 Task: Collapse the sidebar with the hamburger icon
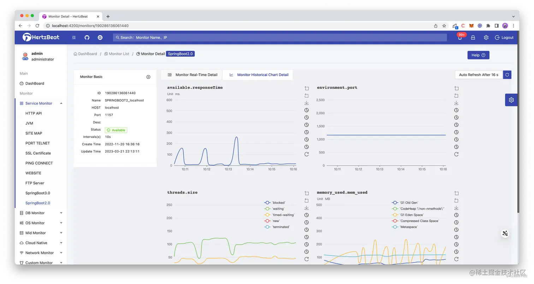click(73, 37)
